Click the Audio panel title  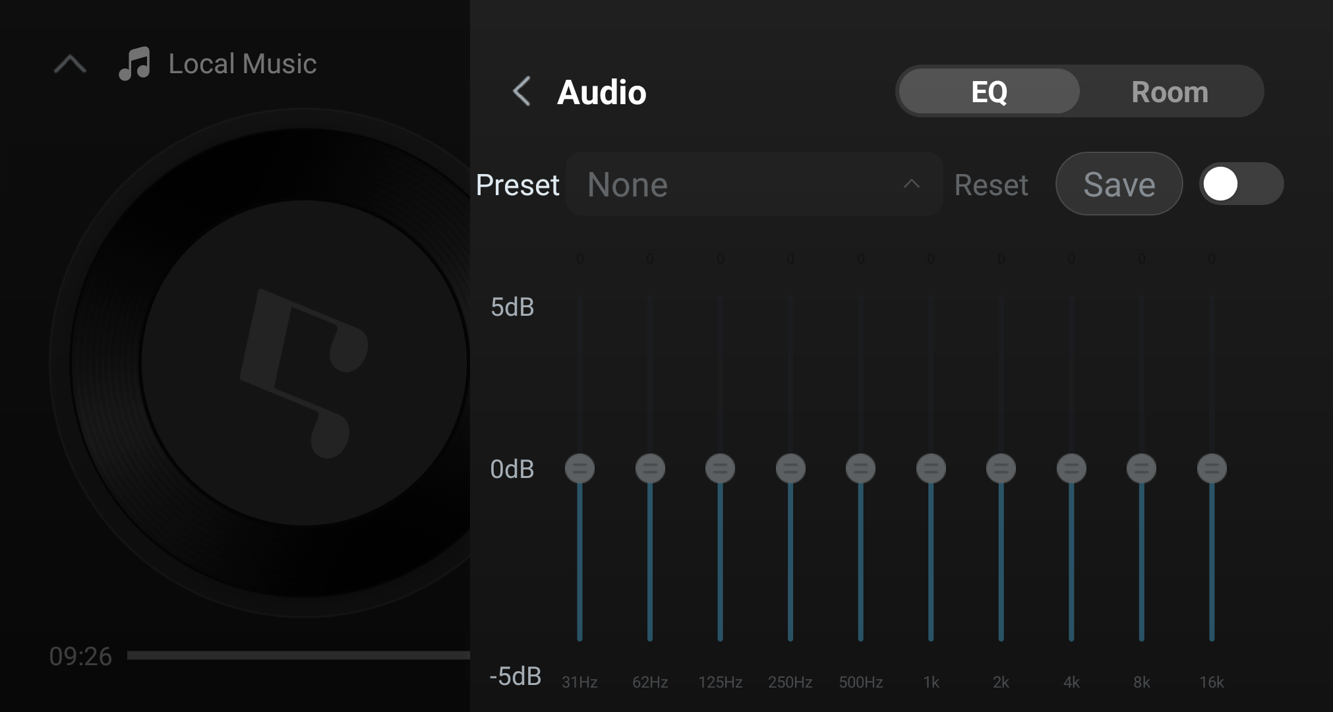pyautogui.click(x=602, y=92)
